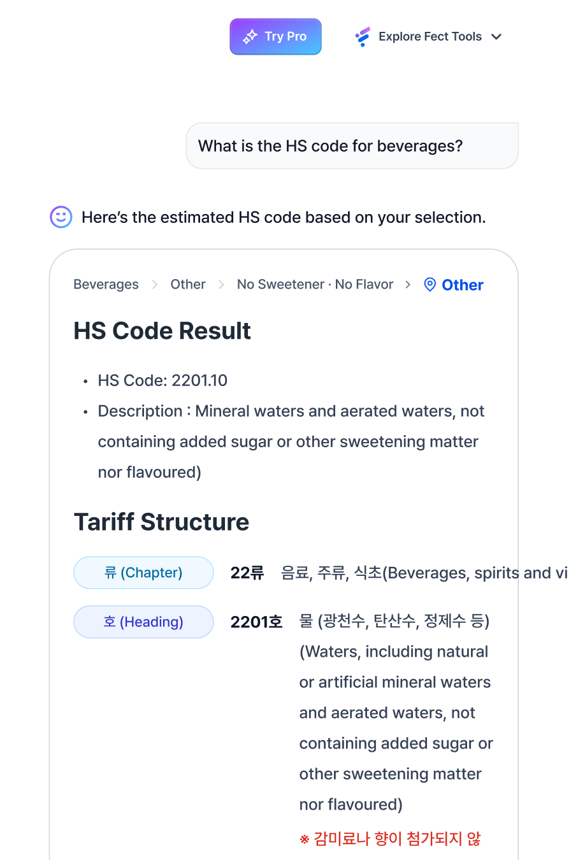This screenshot has height=860, width=571.
Task: Click the red Korean note text
Action: [x=390, y=838]
